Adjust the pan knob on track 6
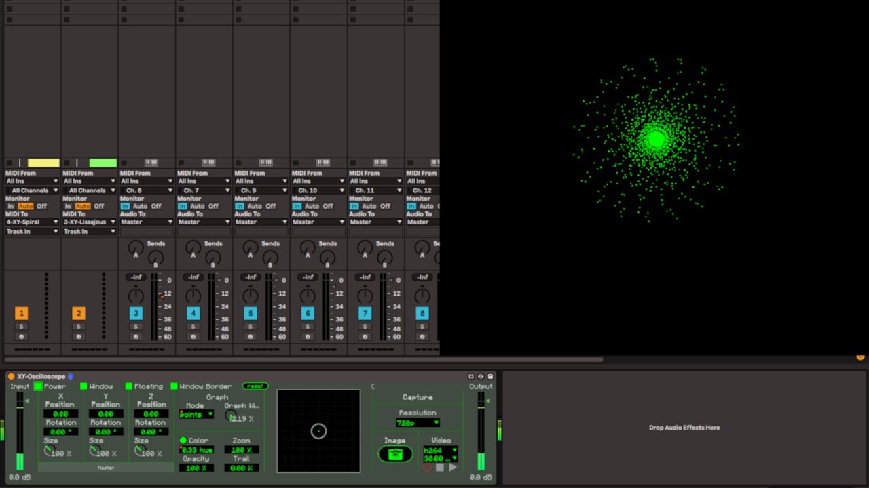This screenshot has height=488, width=869. pos(308,295)
